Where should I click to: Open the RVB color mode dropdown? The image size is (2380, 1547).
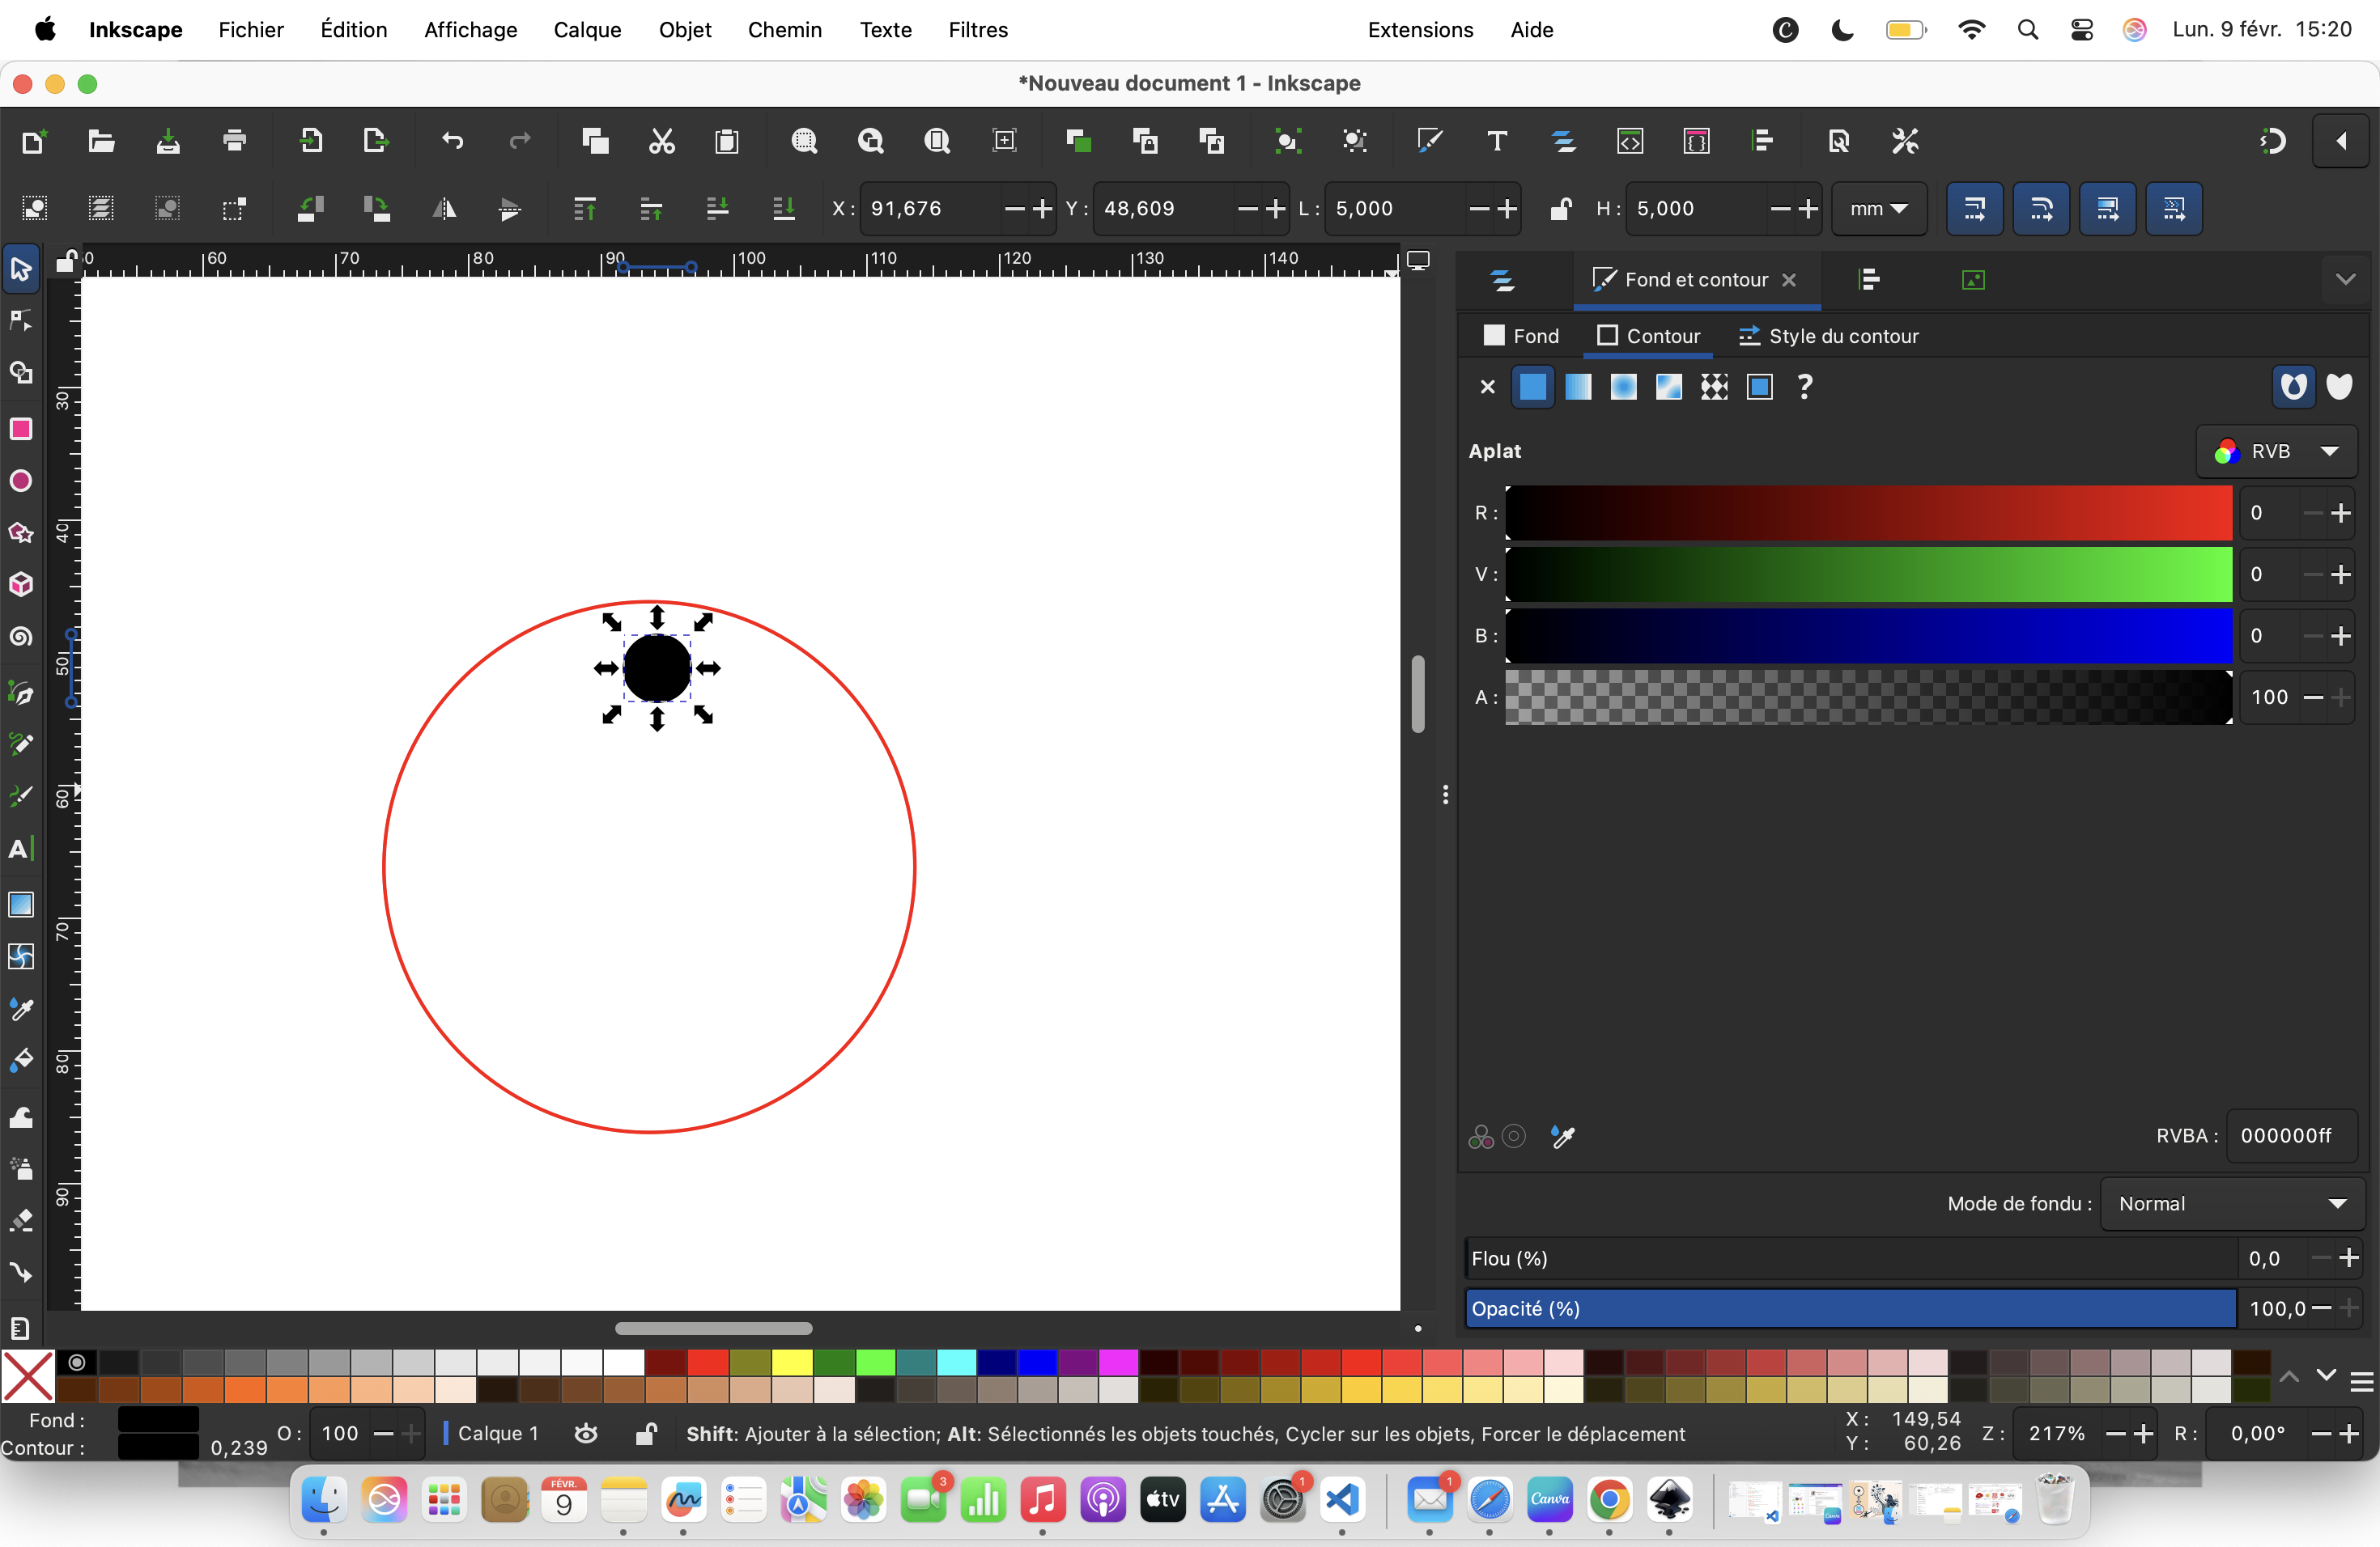2276,451
